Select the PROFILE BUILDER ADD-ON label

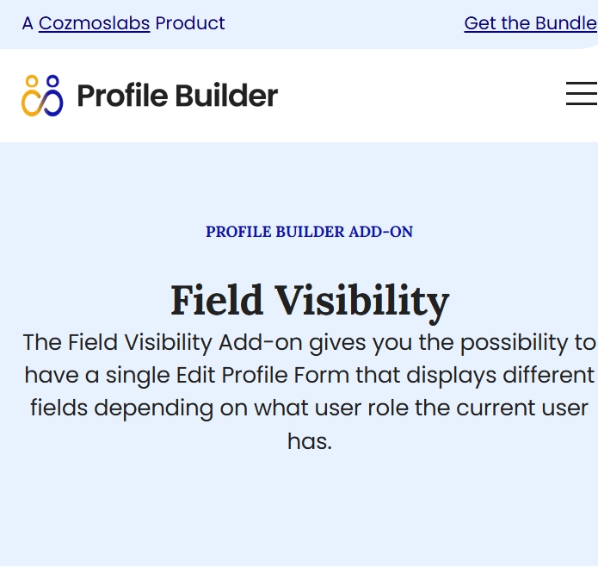point(309,232)
